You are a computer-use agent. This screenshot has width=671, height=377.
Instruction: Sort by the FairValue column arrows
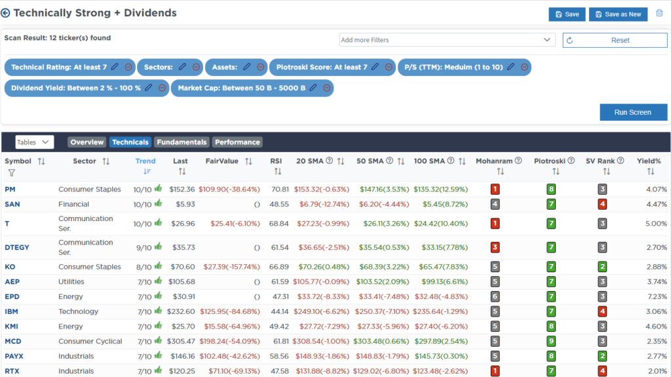click(x=248, y=161)
